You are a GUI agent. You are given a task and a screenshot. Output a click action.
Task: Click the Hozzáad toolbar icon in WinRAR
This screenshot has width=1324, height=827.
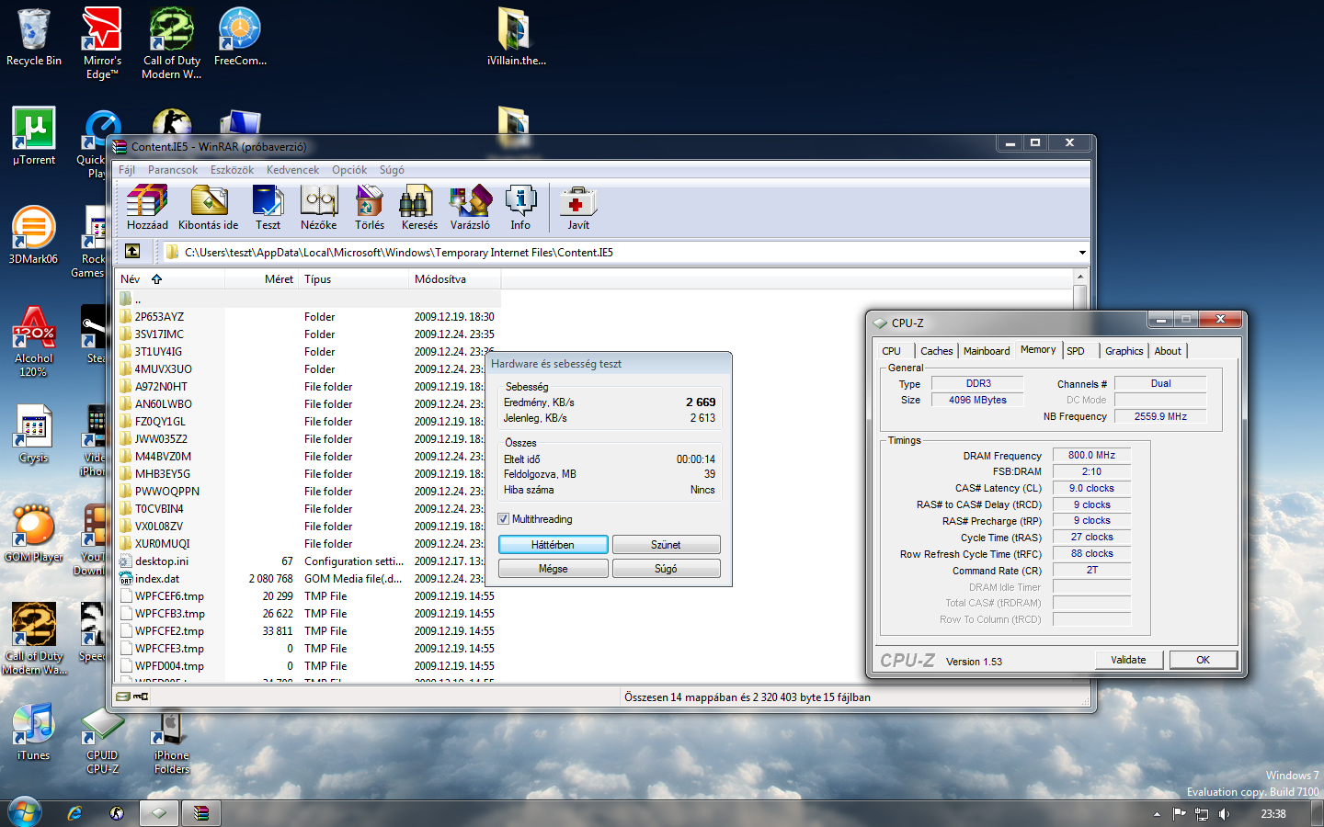pyautogui.click(x=147, y=208)
